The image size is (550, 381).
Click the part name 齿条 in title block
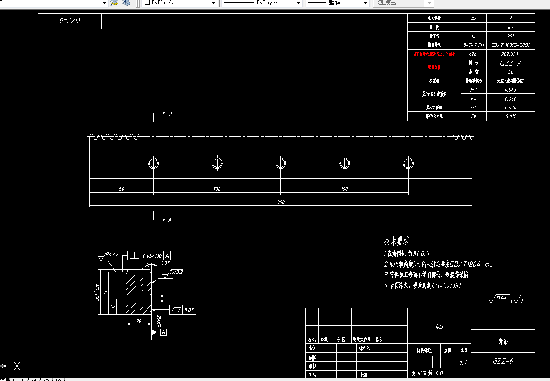pos(503,341)
